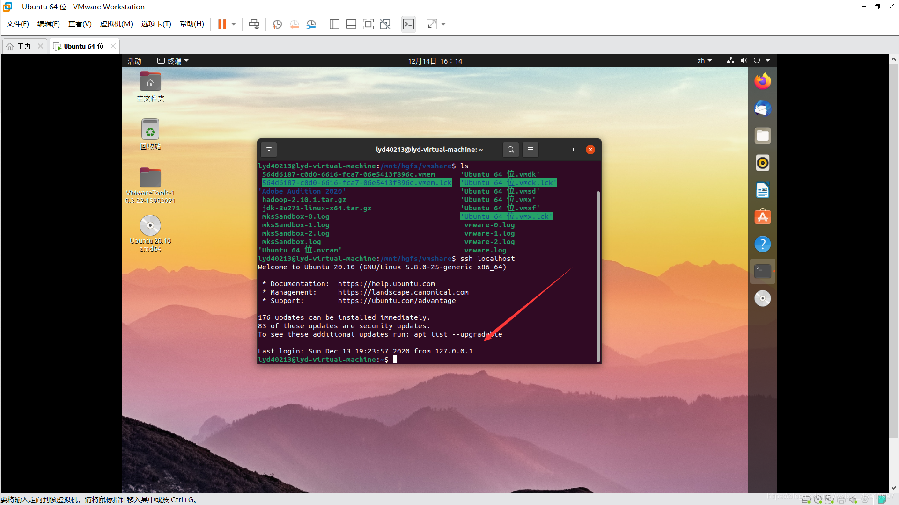
Task: Maximize the terminal window
Action: click(x=572, y=150)
